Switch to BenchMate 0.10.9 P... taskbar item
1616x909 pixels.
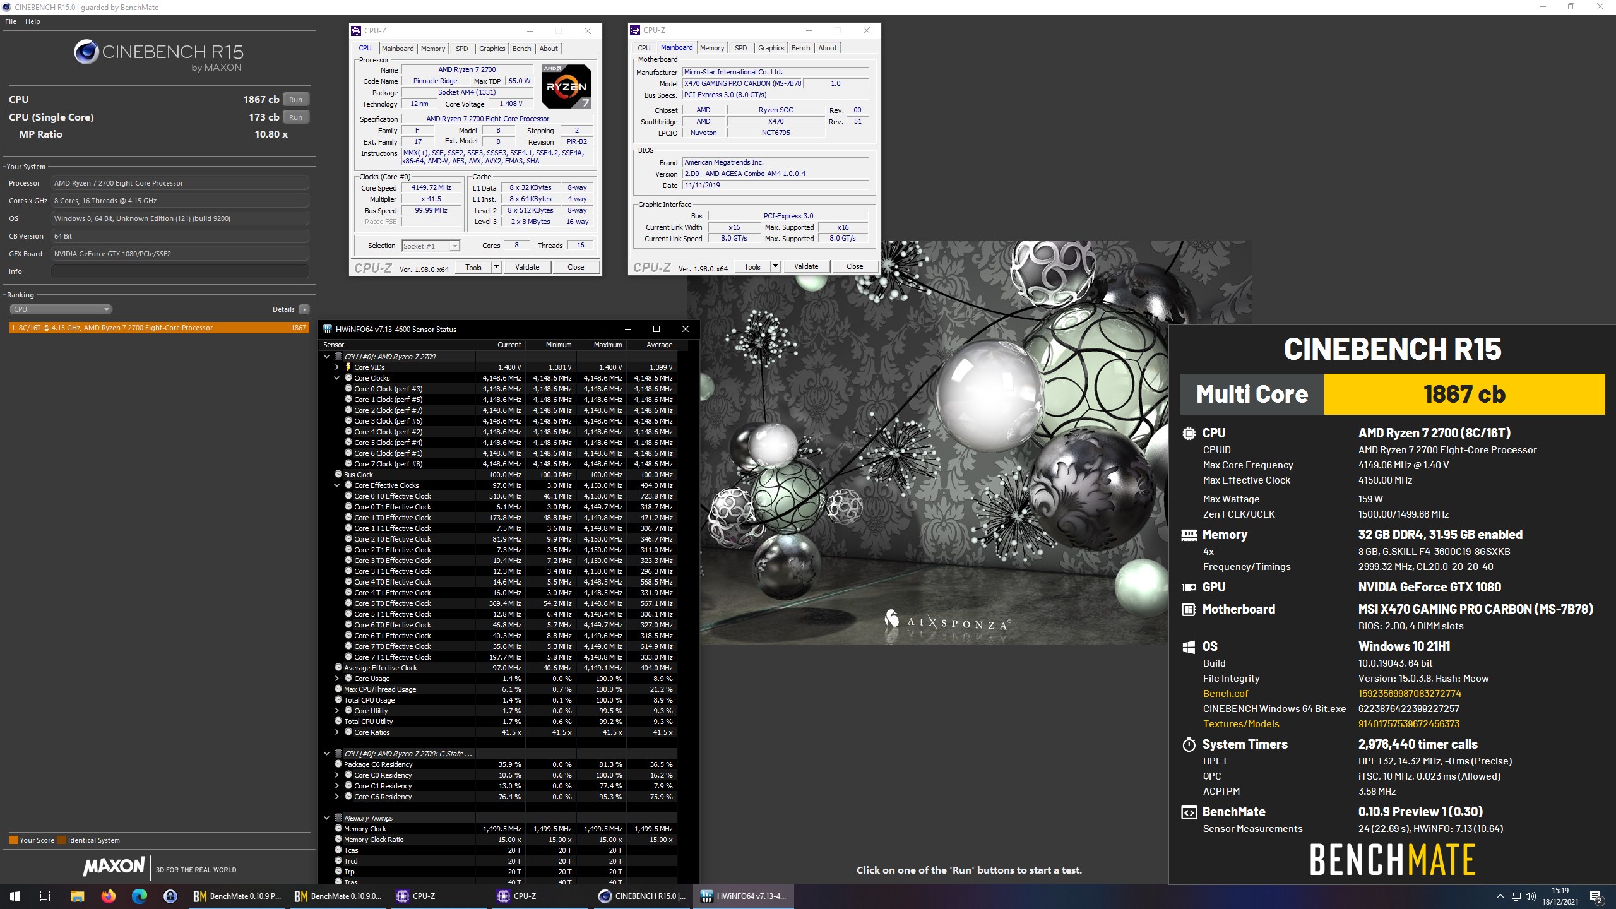pyautogui.click(x=237, y=896)
